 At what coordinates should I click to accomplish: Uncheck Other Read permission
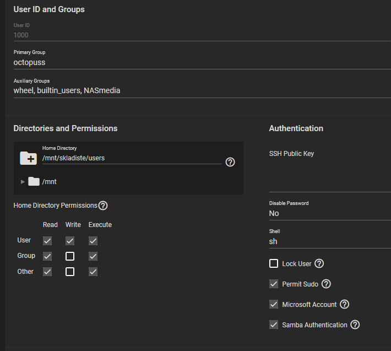[x=47, y=272]
